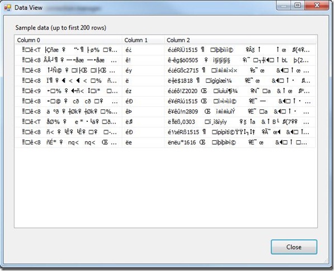Select Column 2 cell with '2715'
The width and height of the screenshot is (334, 271).
point(240,70)
